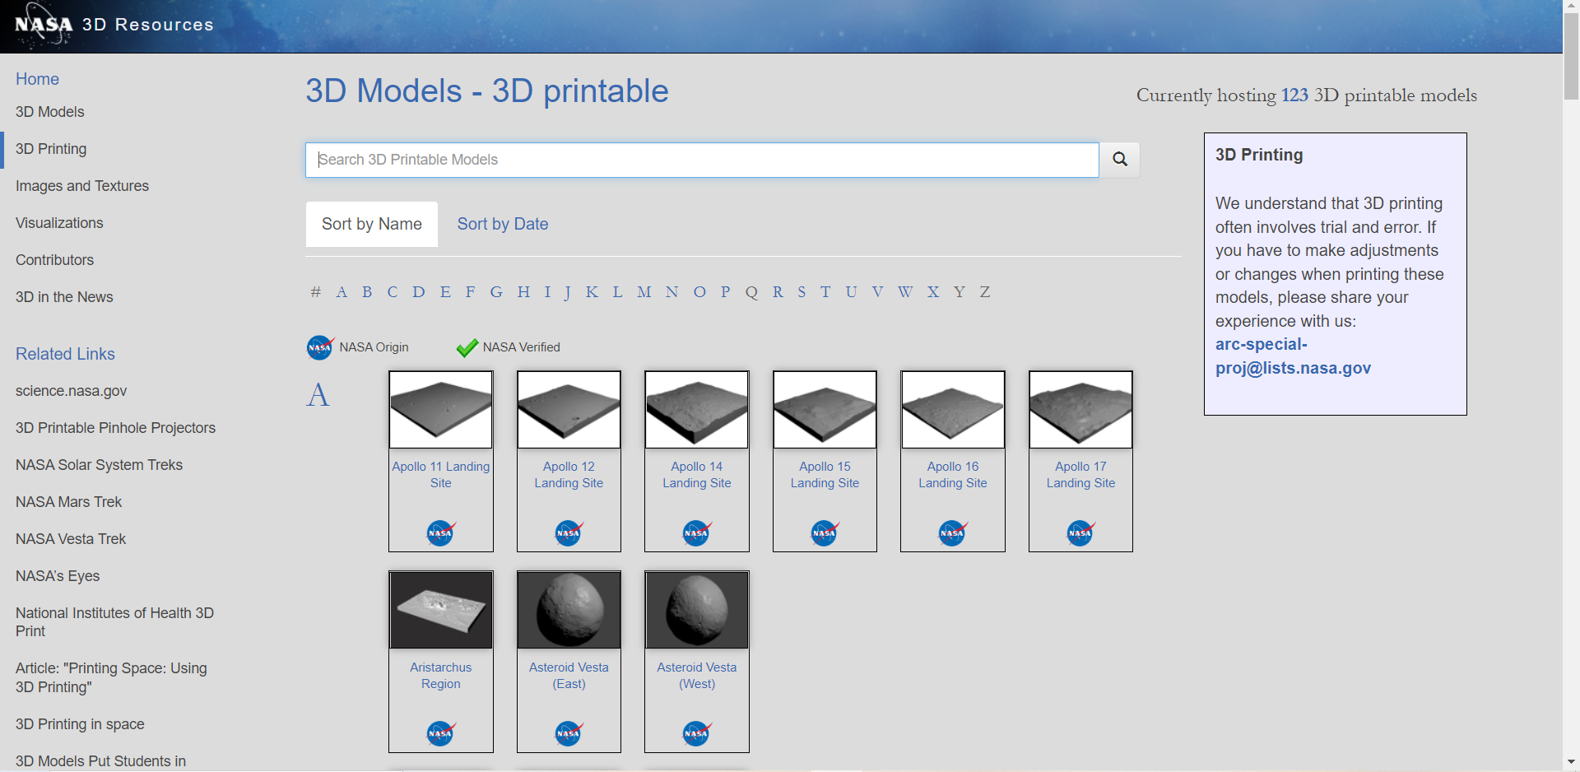The image size is (1580, 772).
Task: Open Visualizations in the sidebar
Action: tap(59, 223)
